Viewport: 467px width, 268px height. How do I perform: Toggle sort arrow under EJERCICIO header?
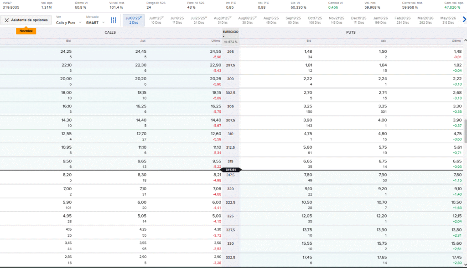click(223, 36)
